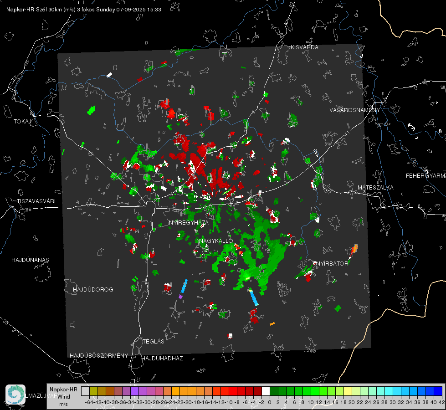Click the legend value -64
Screen dimensions: 446x410
click(89, 402)
